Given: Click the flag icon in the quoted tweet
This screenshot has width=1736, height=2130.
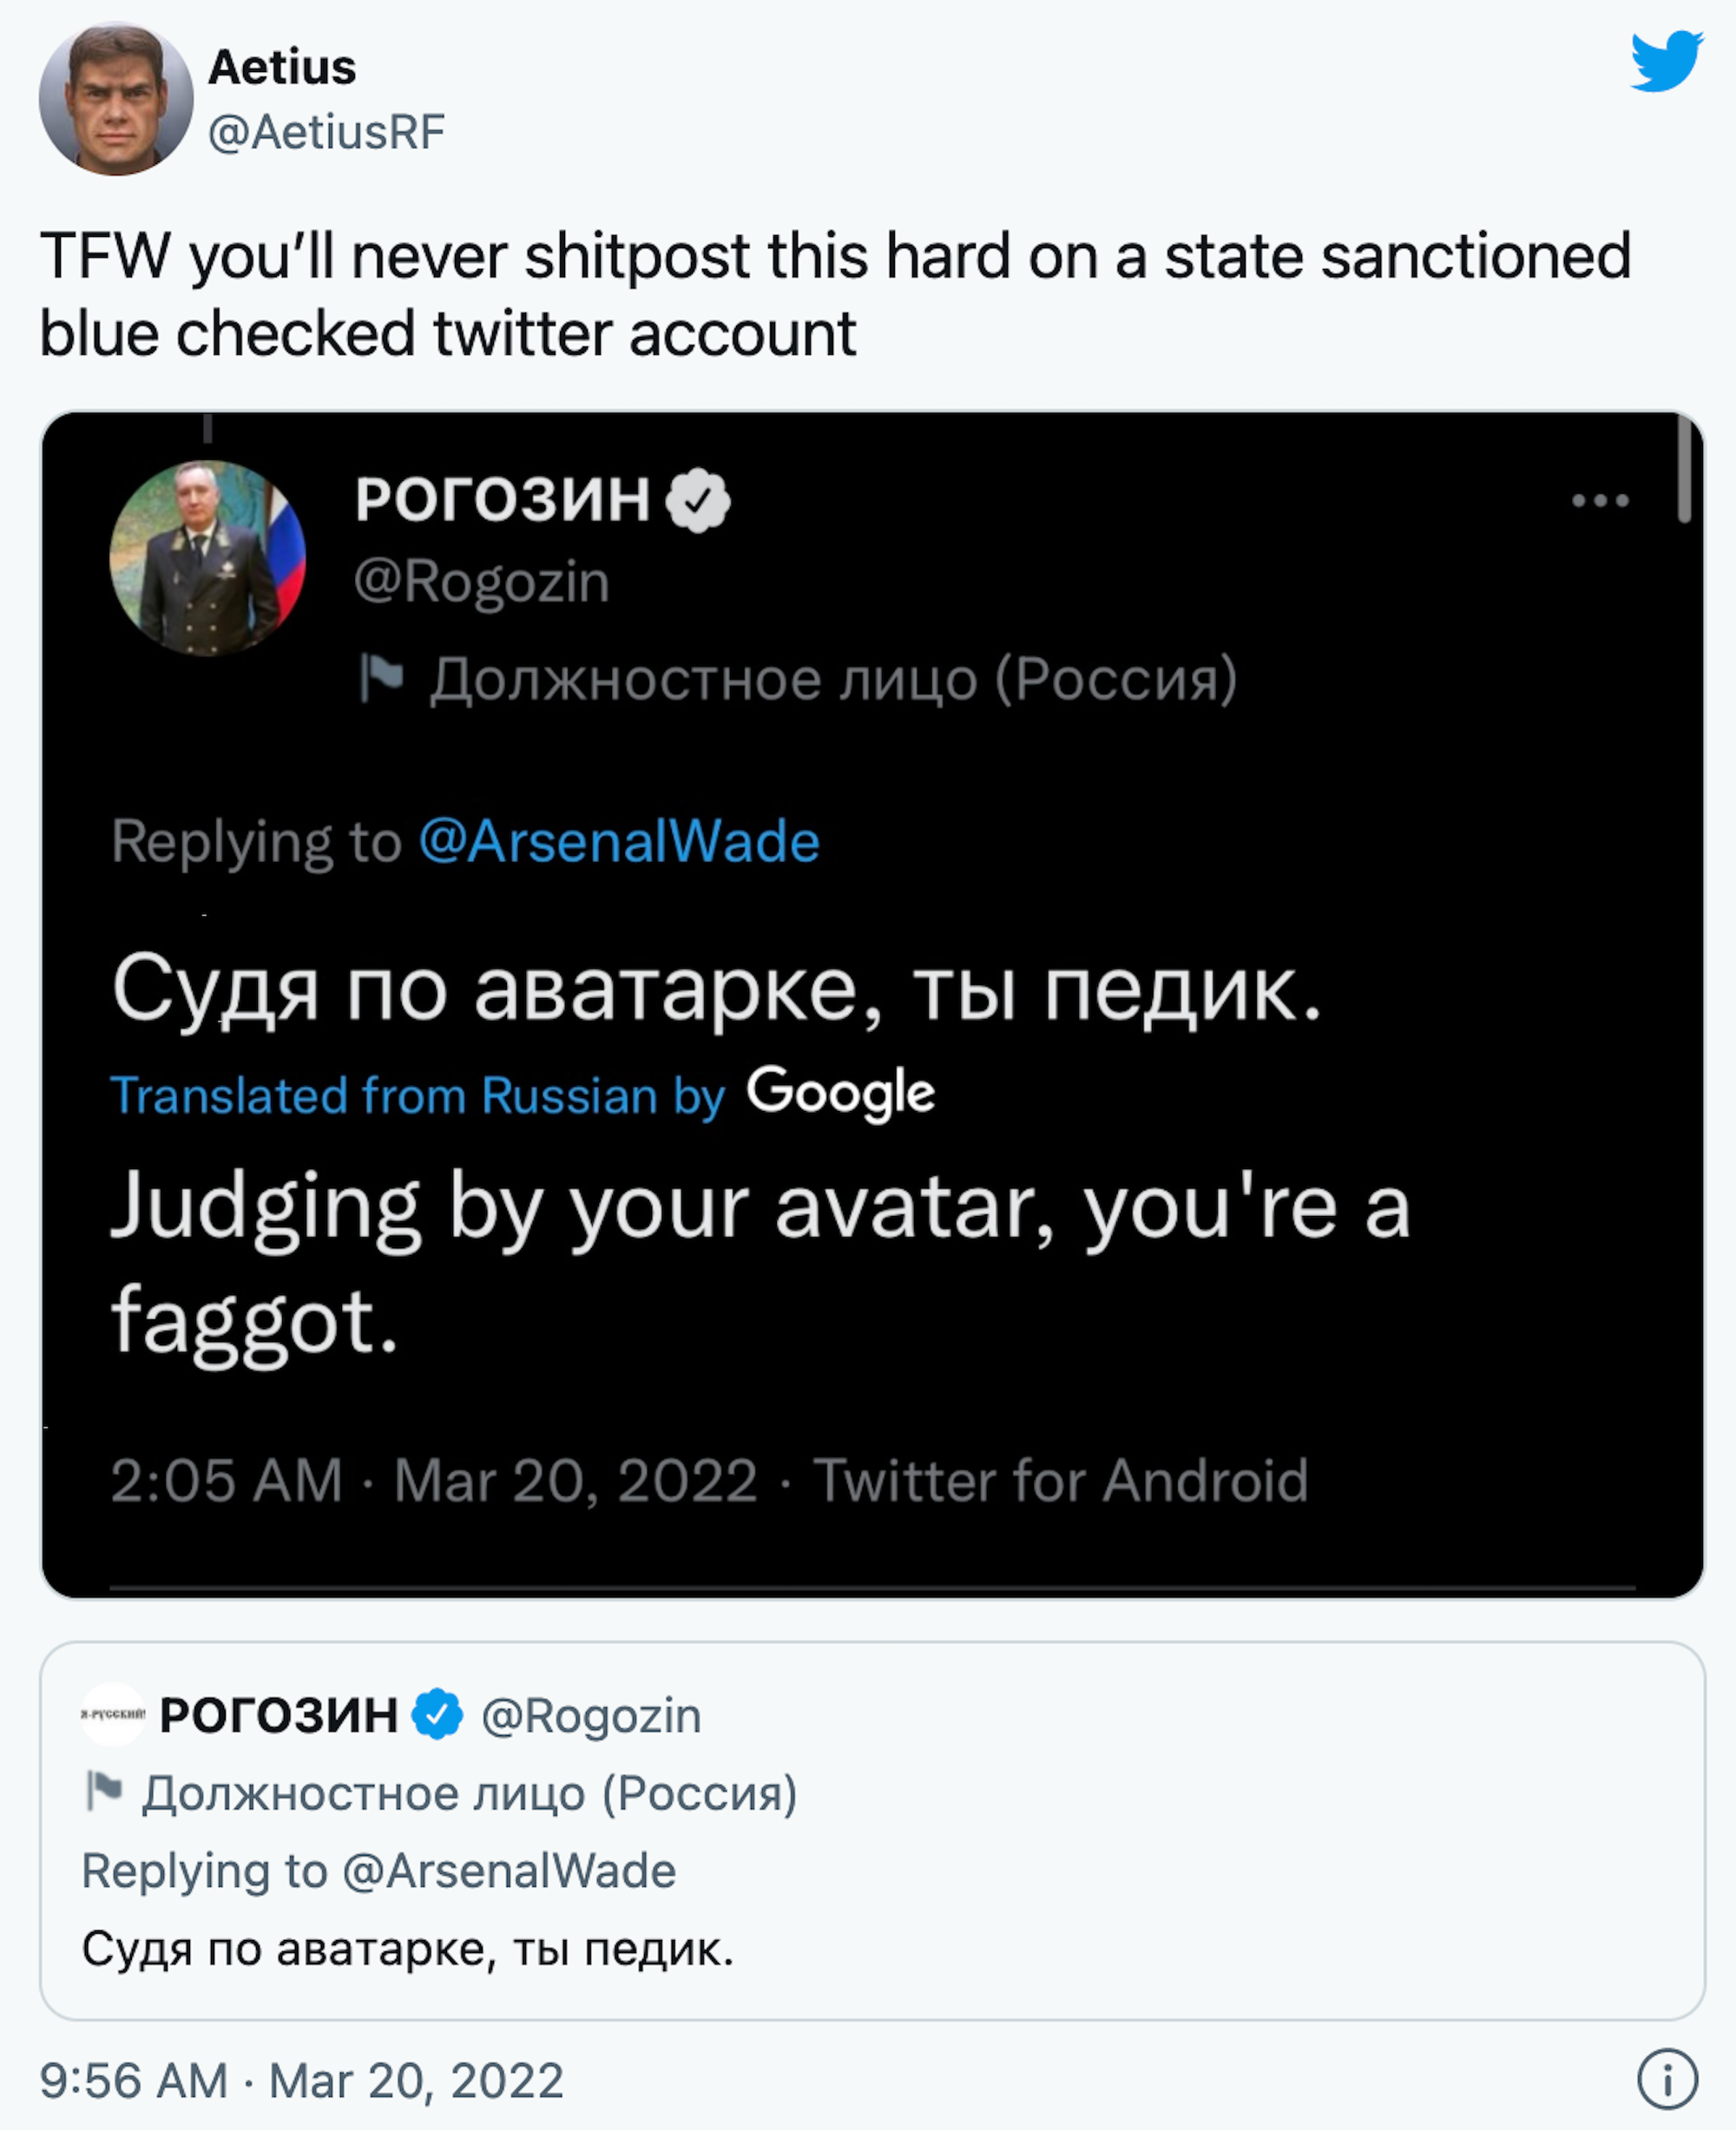Looking at the screenshot, I should point(103,1791).
